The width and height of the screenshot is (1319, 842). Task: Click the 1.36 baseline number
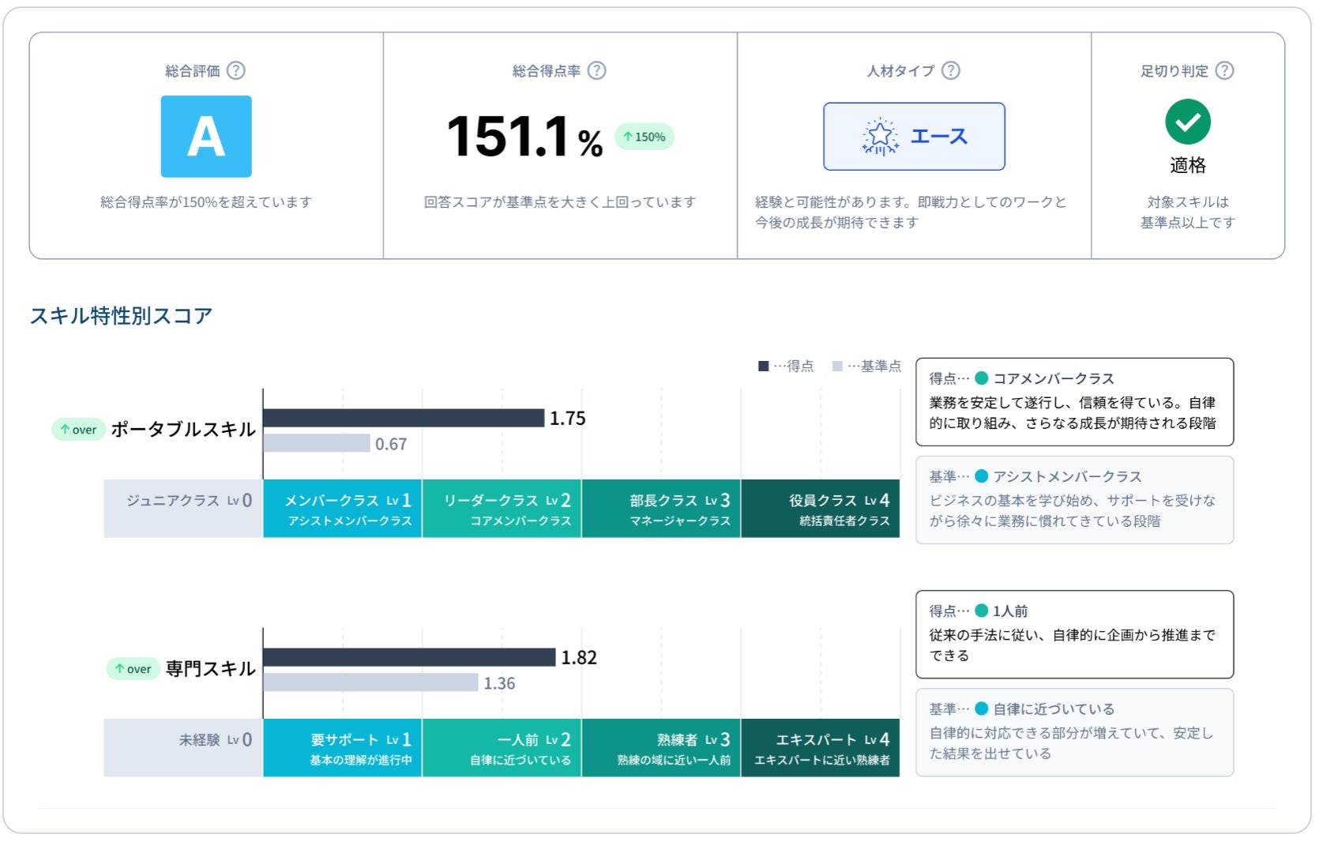(x=499, y=683)
